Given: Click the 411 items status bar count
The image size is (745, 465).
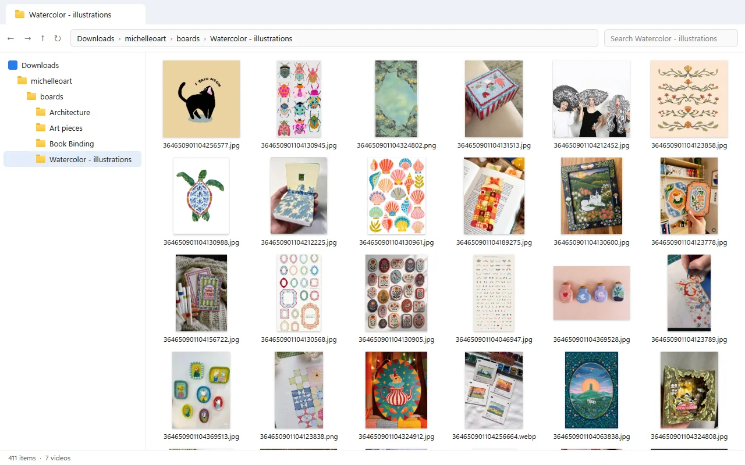Looking at the screenshot, I should click(22, 458).
